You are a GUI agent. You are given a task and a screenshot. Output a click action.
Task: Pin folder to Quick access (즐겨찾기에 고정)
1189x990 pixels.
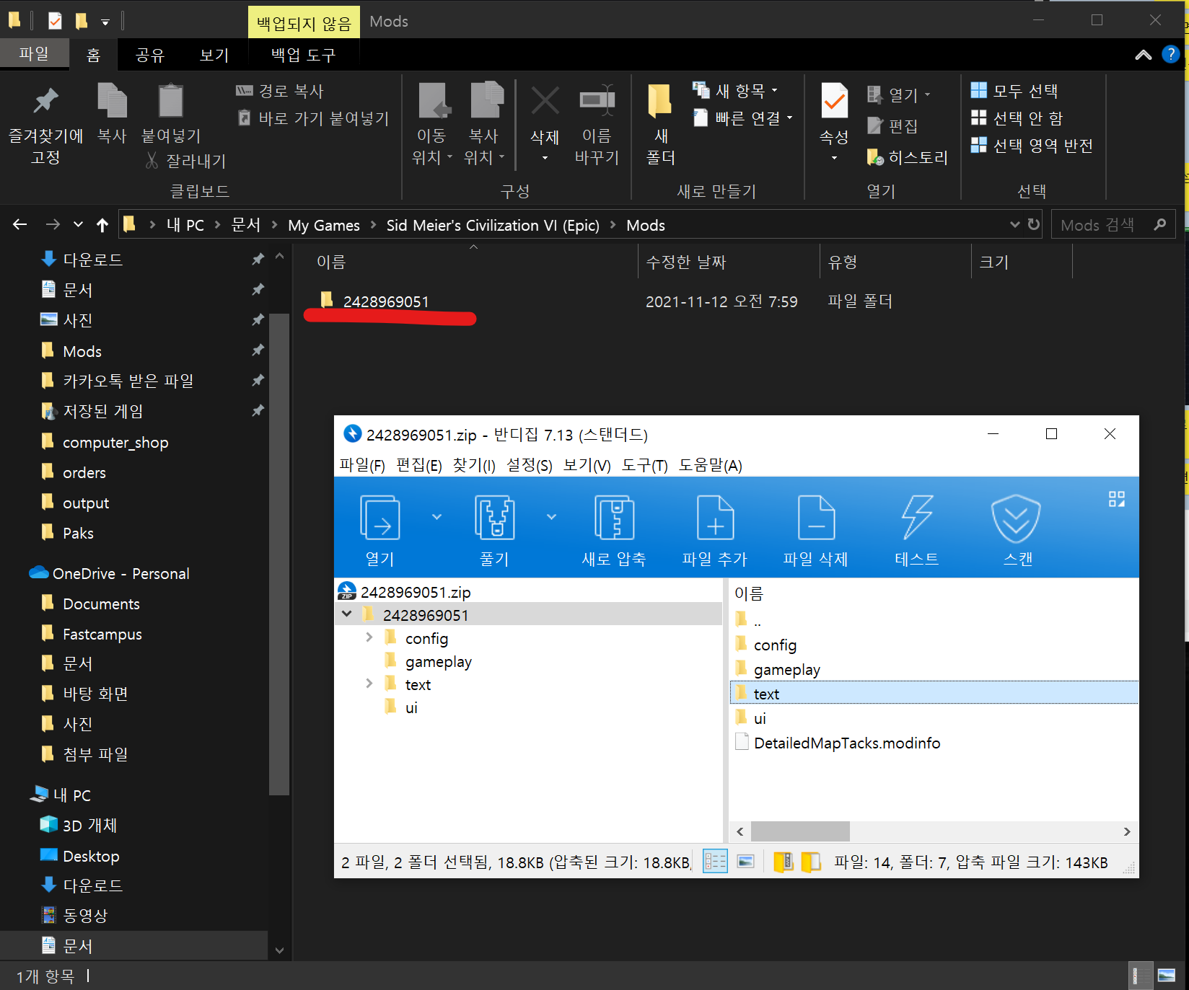coord(45,125)
